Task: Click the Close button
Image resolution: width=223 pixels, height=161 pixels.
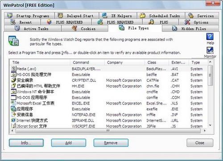Action: pyautogui.click(x=200, y=143)
